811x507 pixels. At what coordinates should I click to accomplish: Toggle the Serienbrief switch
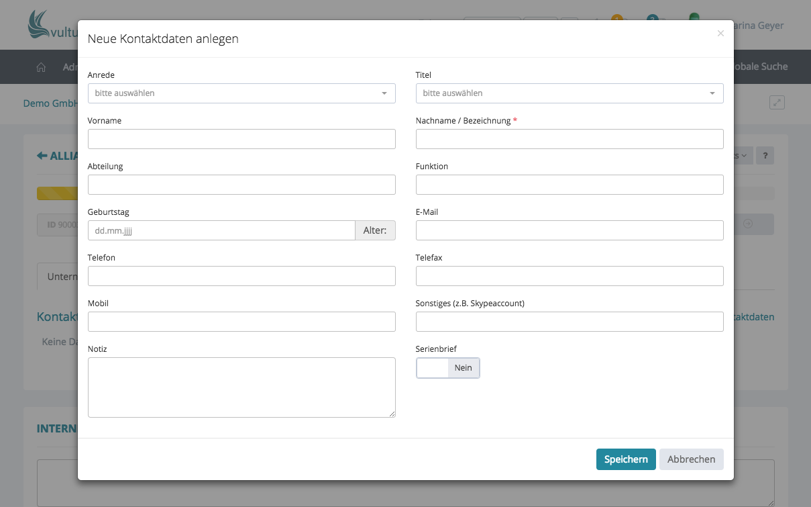click(447, 368)
